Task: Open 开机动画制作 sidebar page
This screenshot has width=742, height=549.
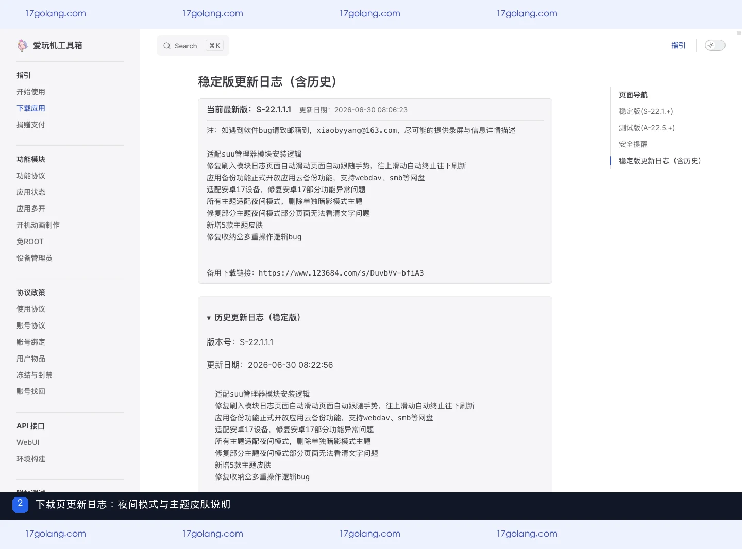Action: coord(38,225)
